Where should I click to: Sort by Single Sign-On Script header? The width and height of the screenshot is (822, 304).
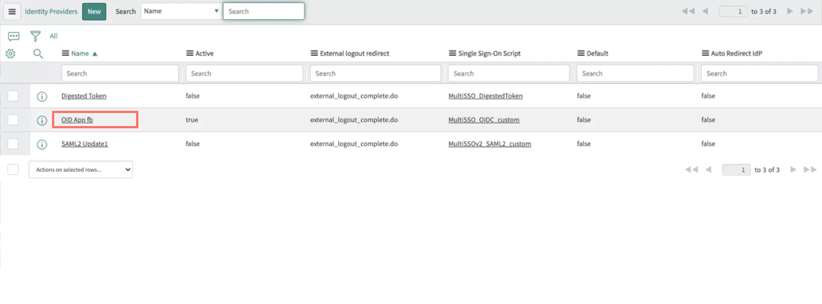[x=489, y=53]
